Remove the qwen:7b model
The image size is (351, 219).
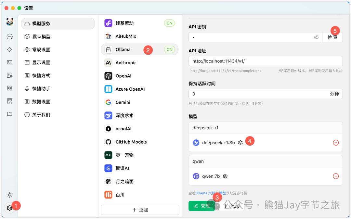[336, 176]
